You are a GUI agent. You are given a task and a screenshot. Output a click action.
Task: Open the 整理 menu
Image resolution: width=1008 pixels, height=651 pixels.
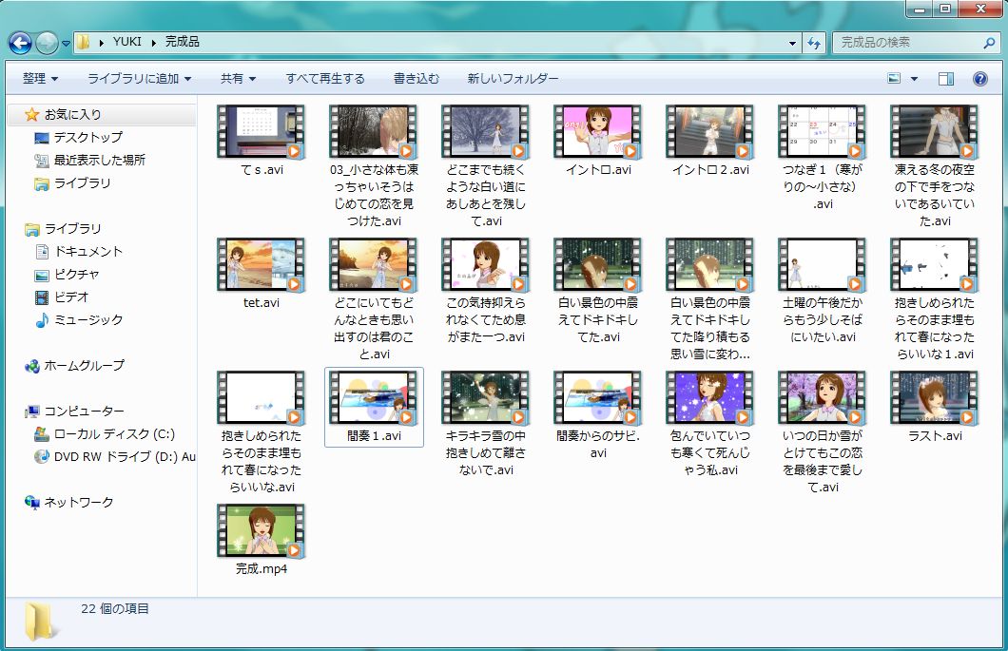point(40,78)
